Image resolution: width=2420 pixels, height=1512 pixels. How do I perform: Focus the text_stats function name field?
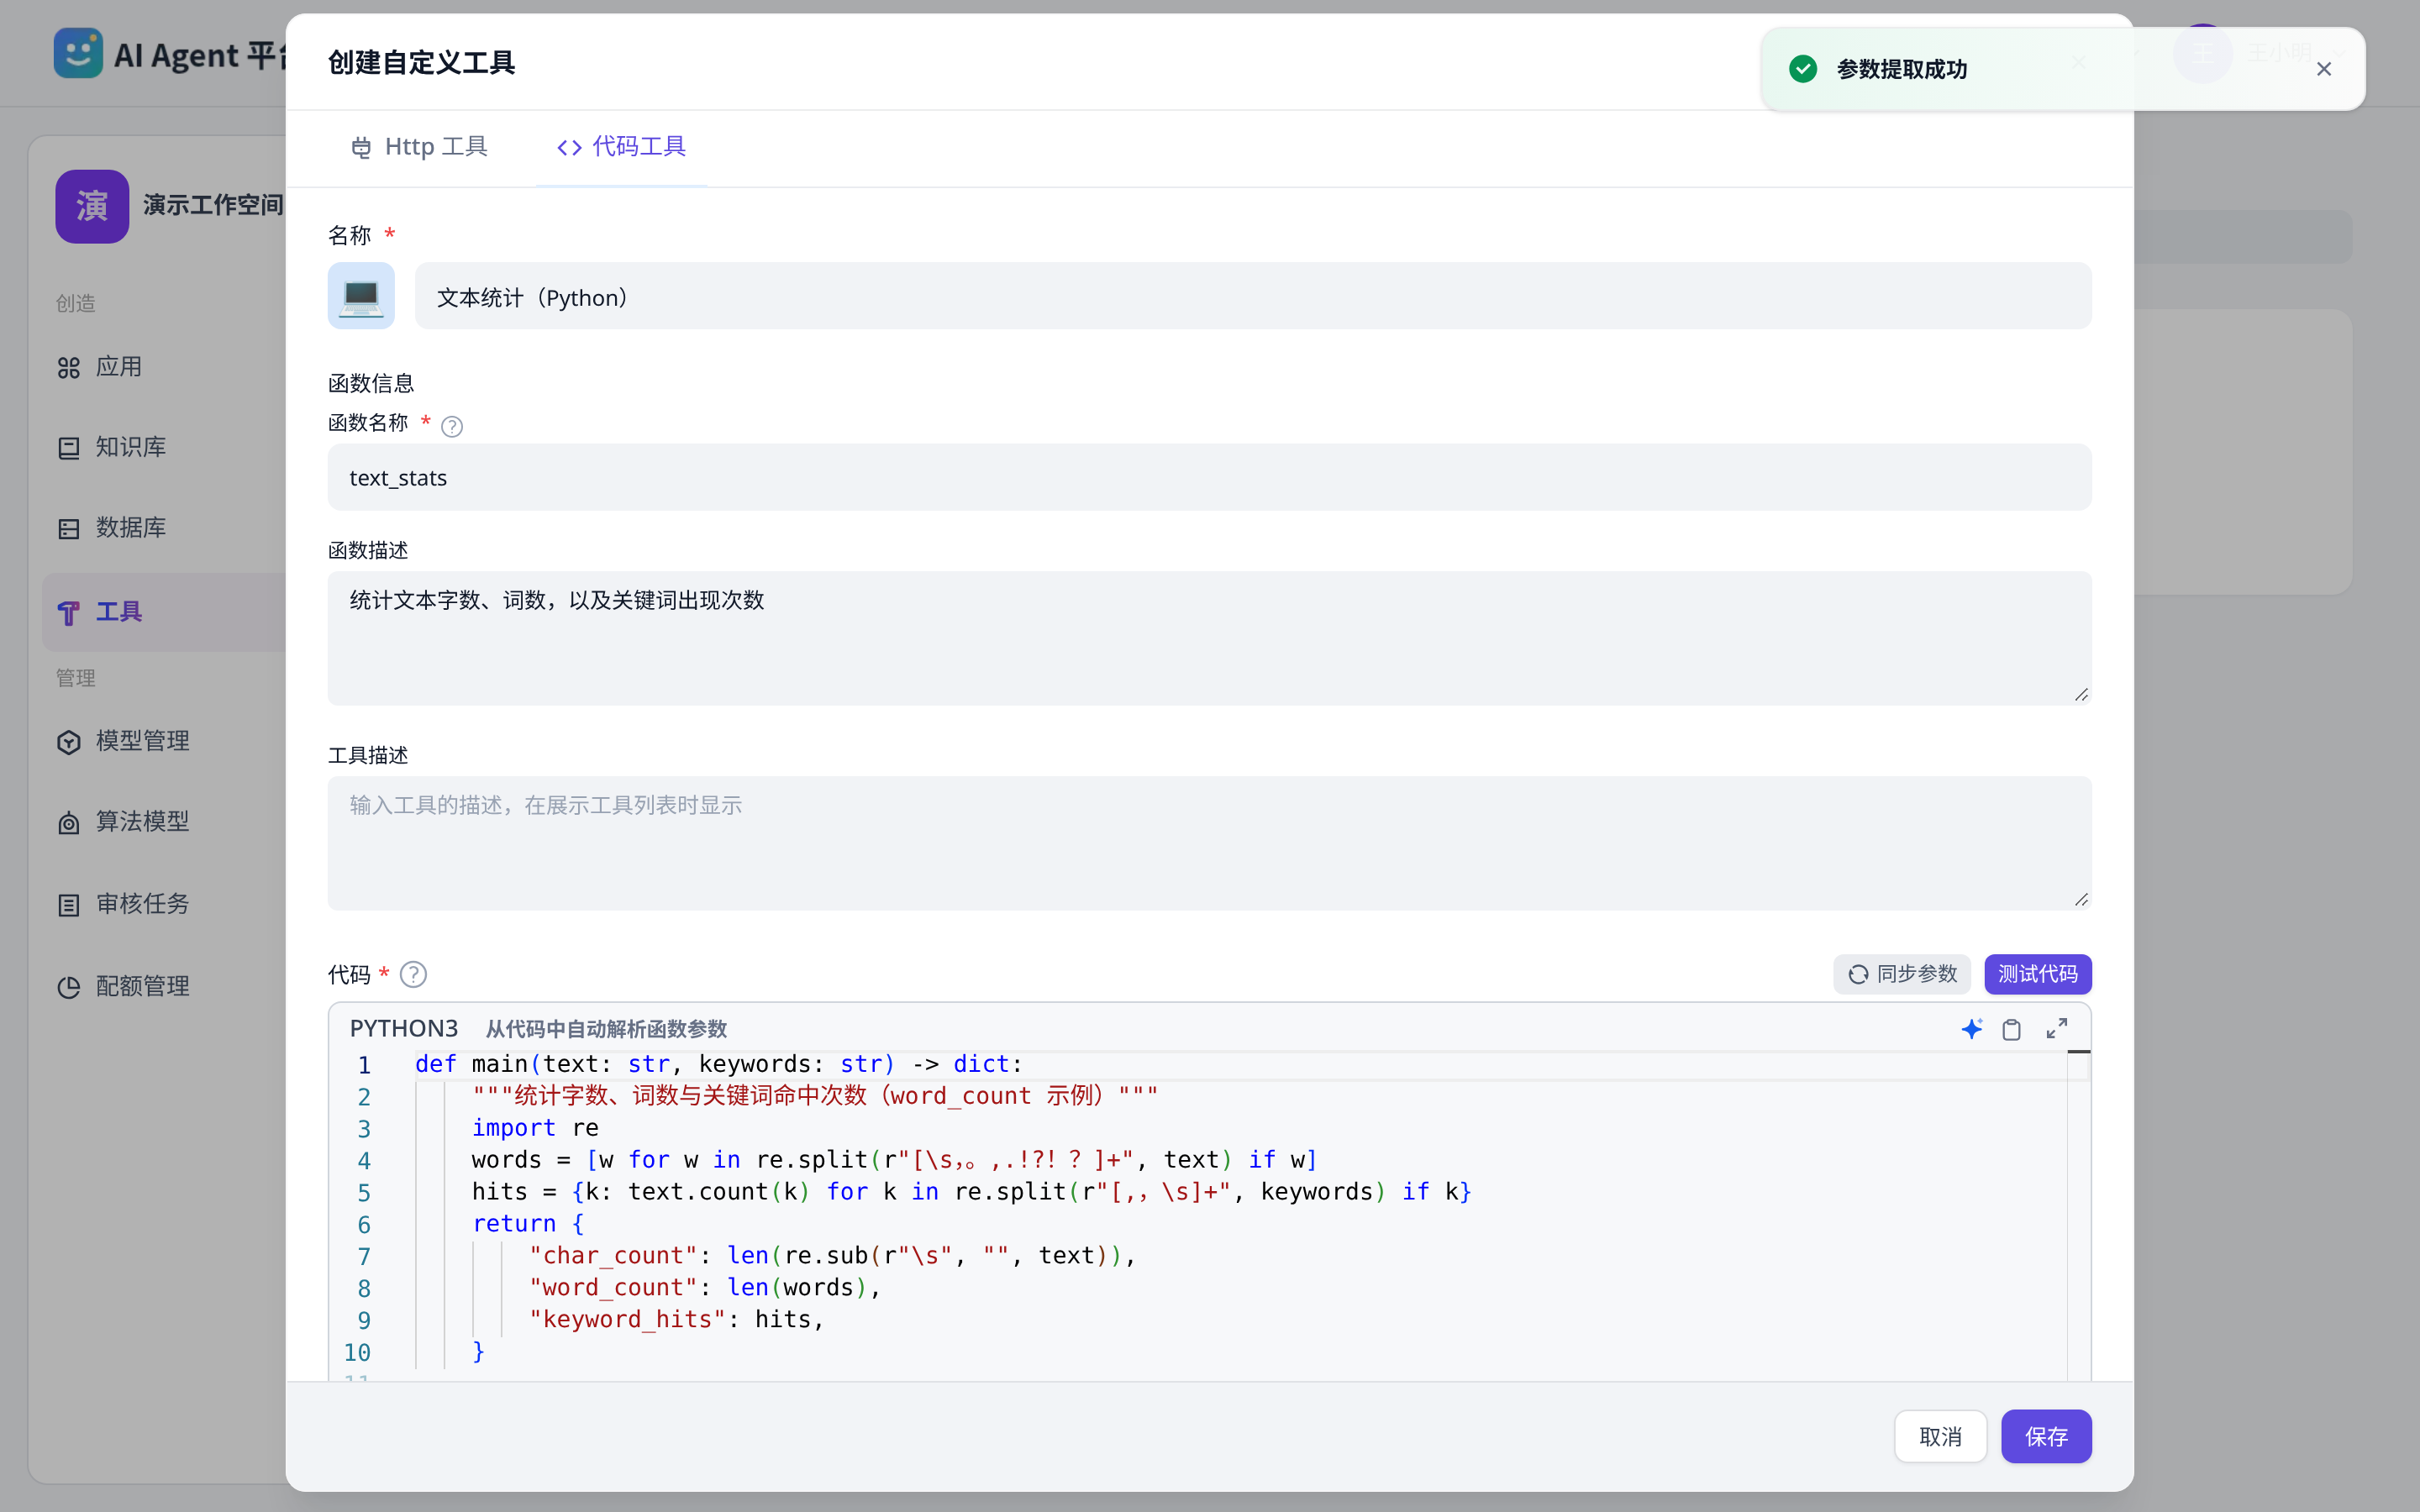pyautogui.click(x=1209, y=477)
